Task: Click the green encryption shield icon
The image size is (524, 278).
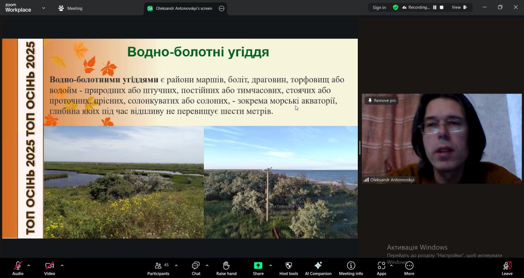Action: point(395,7)
